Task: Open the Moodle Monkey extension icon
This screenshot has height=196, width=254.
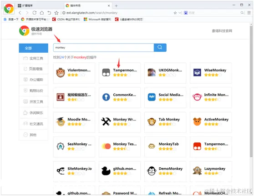Action: (61, 122)
